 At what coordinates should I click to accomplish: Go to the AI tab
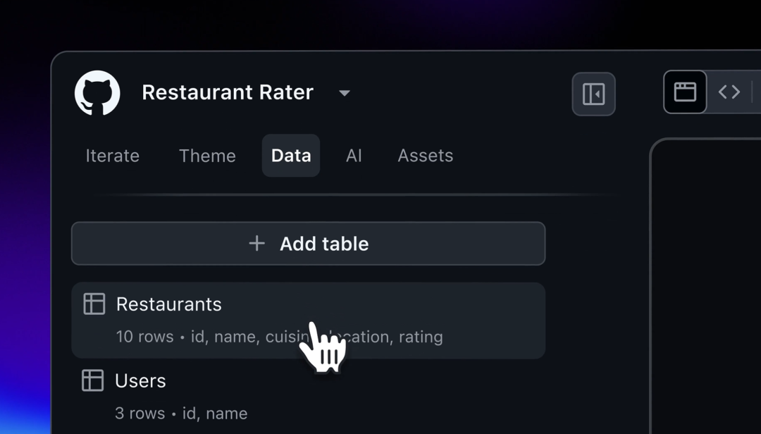pos(354,156)
